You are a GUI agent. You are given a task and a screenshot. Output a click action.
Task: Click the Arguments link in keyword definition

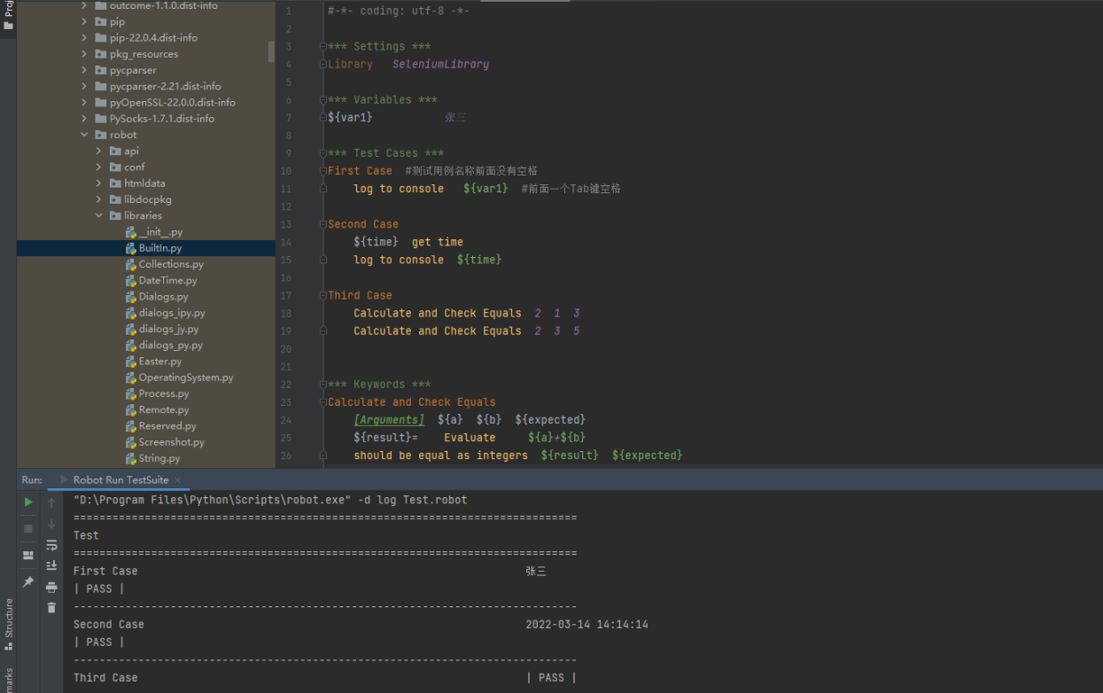389,419
